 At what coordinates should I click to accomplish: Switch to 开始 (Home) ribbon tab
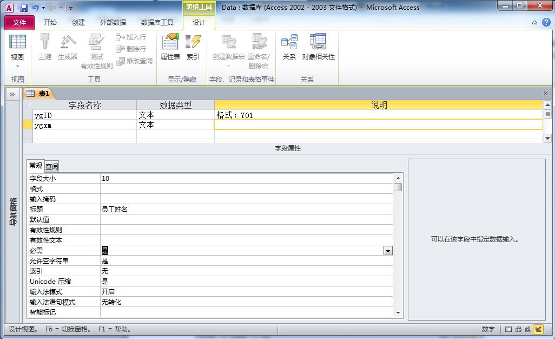(x=50, y=23)
